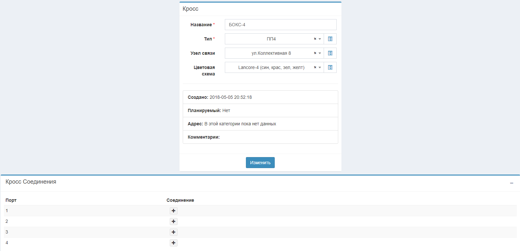520x251 pixels.
Task: Open the list icon next to Тип
Action: tap(330, 39)
